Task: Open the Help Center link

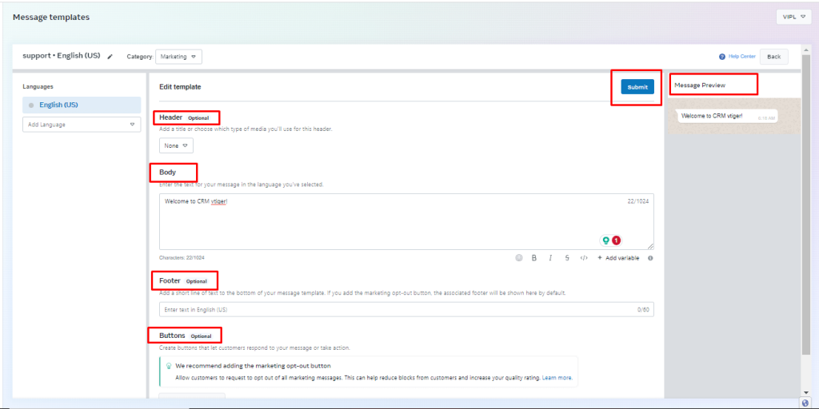Action: pyautogui.click(x=741, y=57)
